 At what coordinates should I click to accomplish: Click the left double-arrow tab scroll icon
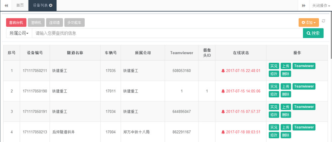click(x=6, y=6)
